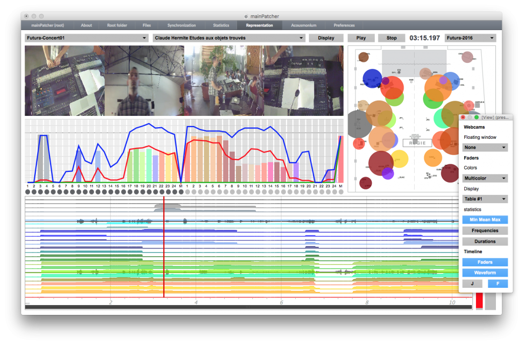Click the big orange circle overlapping the blue one
This screenshot has height=345, width=523.
438,88
